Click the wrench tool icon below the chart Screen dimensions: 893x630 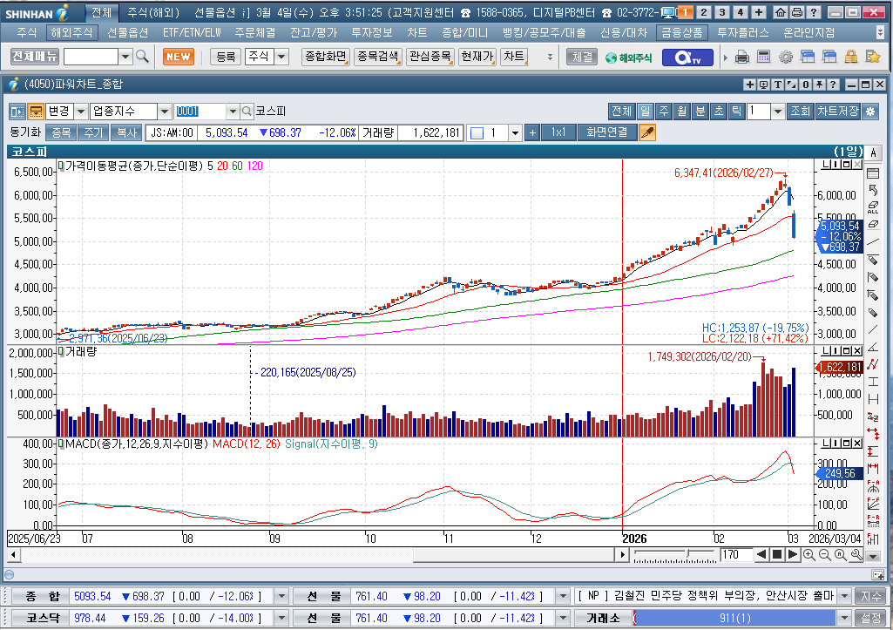point(856,555)
